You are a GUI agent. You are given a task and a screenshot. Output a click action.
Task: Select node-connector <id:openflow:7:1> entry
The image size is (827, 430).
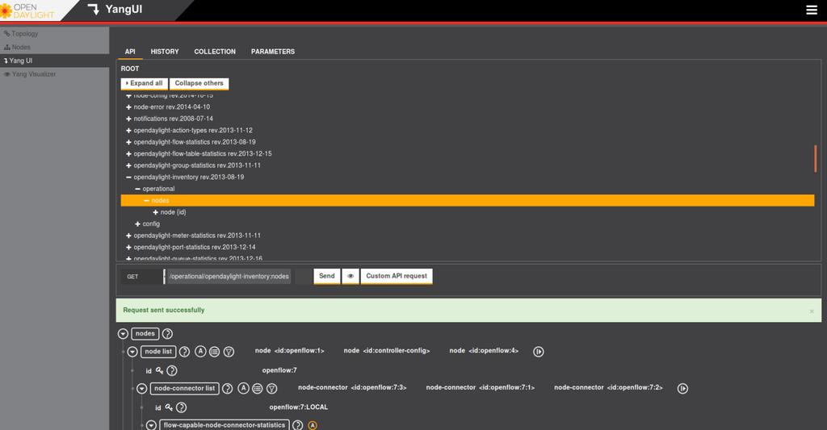[481, 388]
